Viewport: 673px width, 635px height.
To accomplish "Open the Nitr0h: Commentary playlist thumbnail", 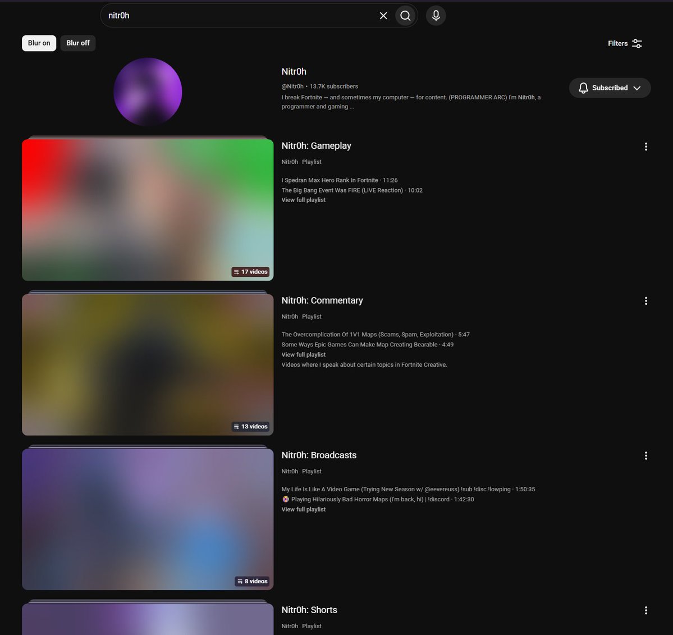I will [x=148, y=364].
